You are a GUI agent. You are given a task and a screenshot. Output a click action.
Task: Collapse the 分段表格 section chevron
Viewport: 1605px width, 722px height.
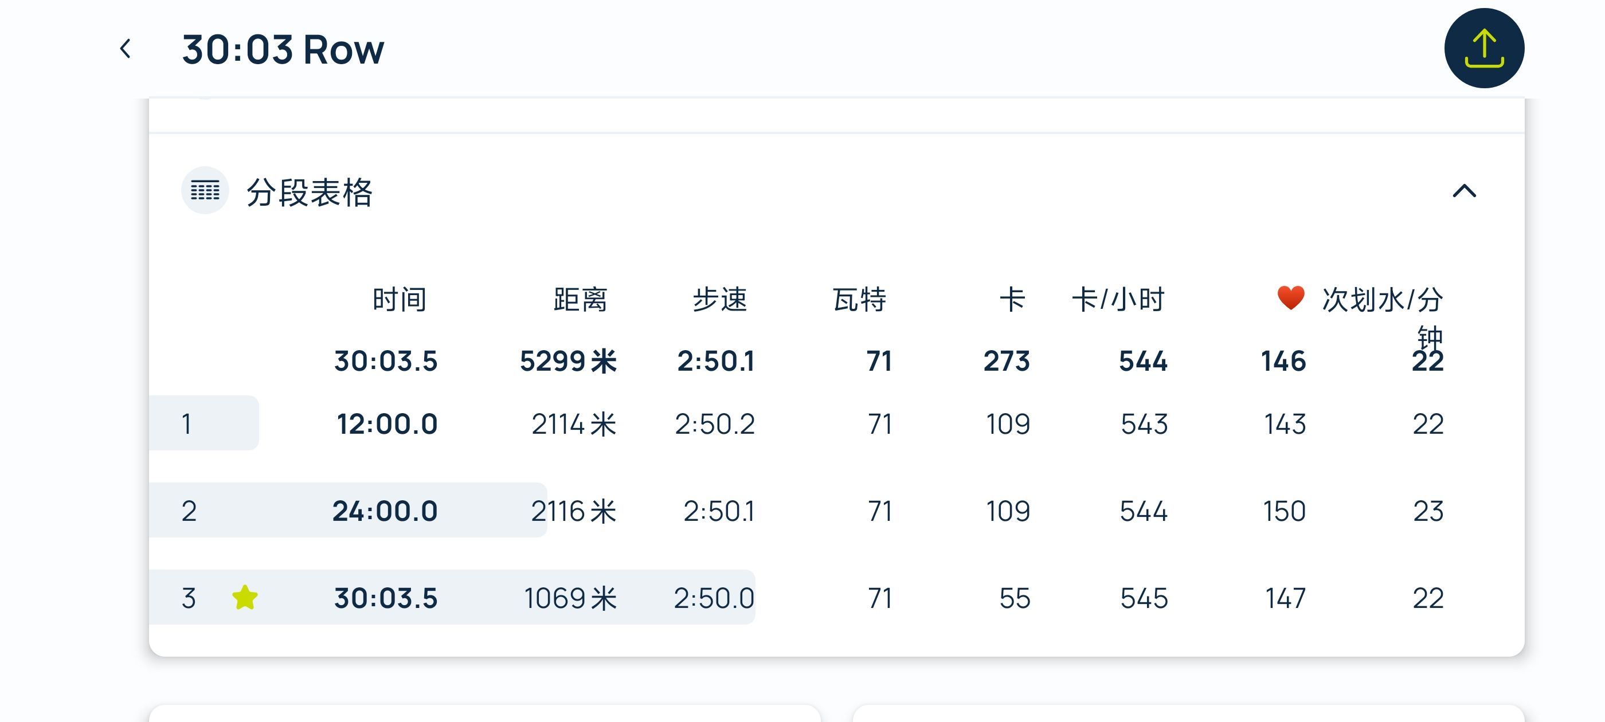pyautogui.click(x=1463, y=191)
